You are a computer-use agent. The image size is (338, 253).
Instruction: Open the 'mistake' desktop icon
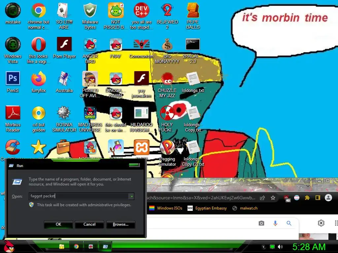(x=13, y=13)
